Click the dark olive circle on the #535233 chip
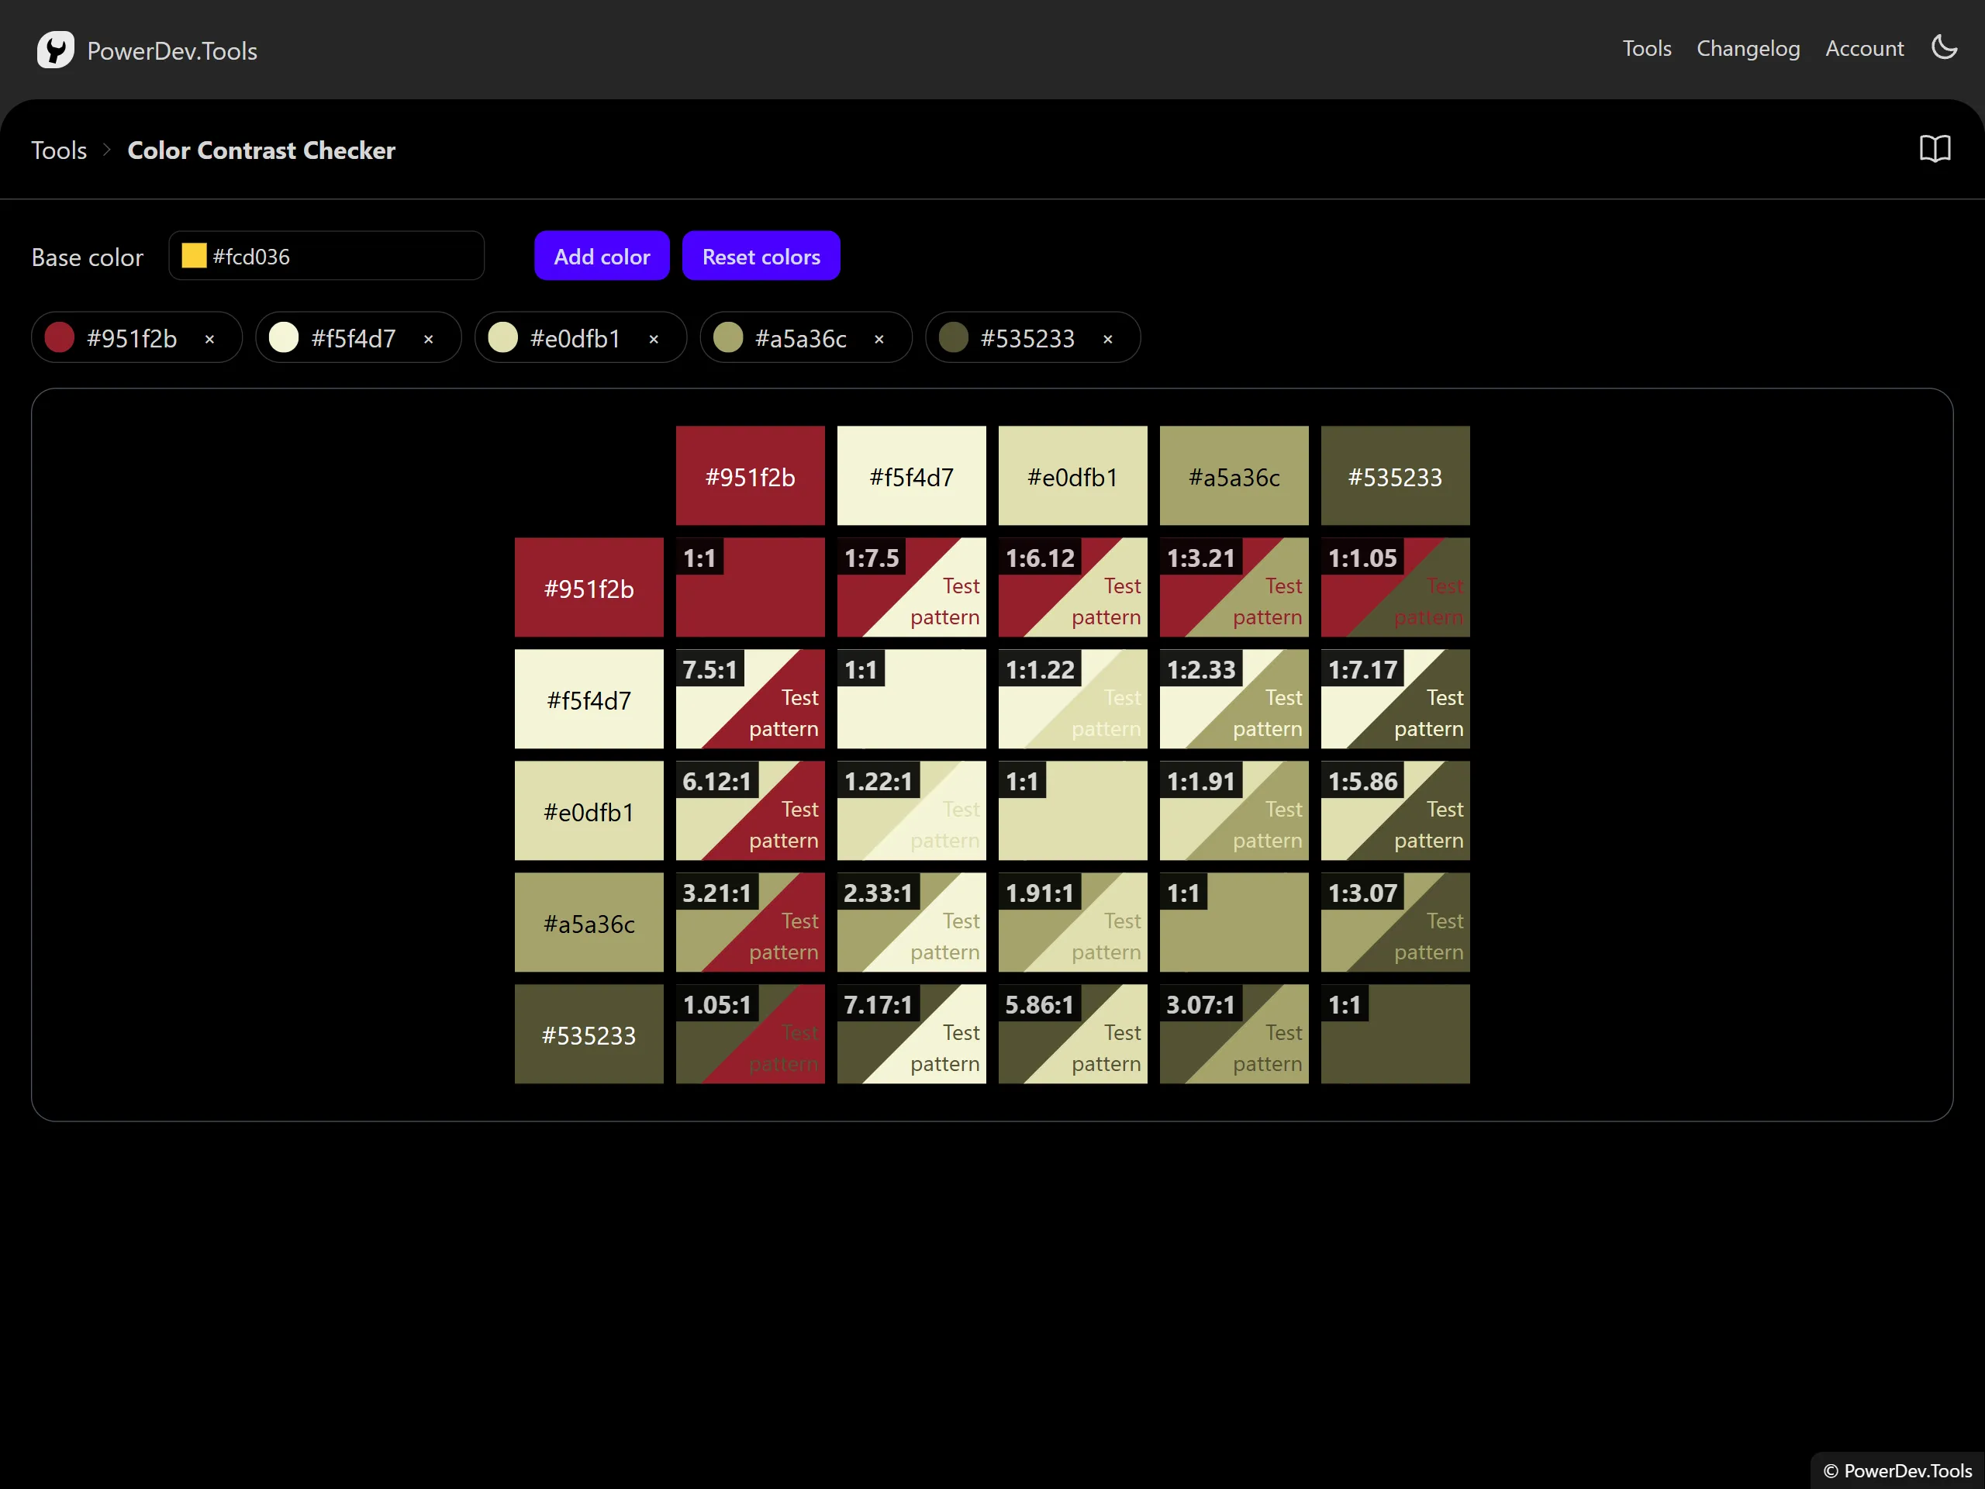Screen dimensions: 1985x1489 pos(954,337)
